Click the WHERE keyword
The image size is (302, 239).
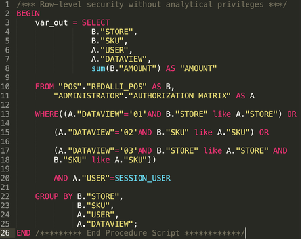(47, 114)
